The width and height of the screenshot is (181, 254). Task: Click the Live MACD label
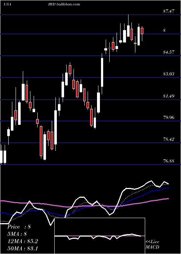(152, 245)
